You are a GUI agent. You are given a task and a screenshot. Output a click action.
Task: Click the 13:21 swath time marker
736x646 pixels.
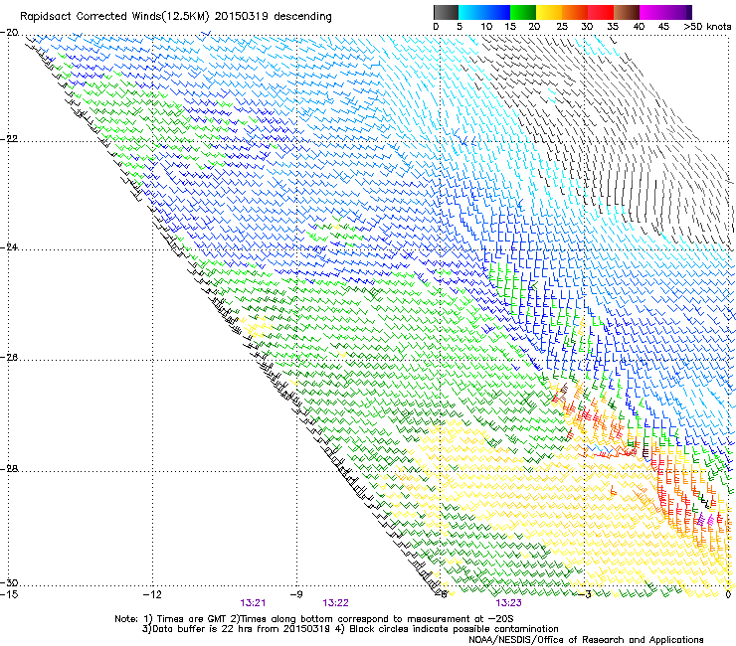(x=253, y=603)
